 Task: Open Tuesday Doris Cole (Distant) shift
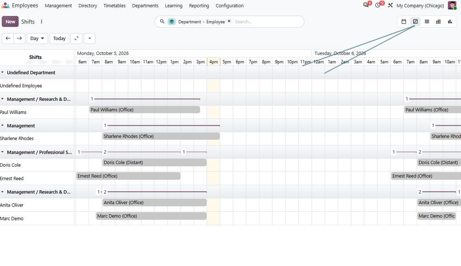439,163
